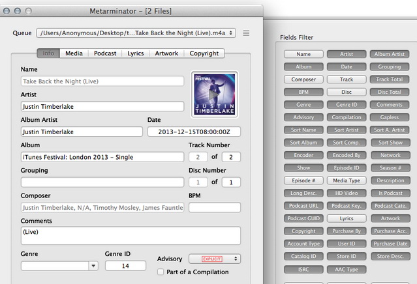
Task: Click the Artwork filter button
Action: point(390,218)
